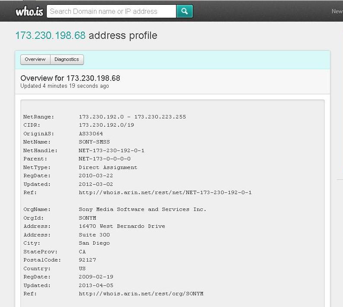Click the address line Suite 300
Screen dimensions: 343x307
click(x=94, y=235)
